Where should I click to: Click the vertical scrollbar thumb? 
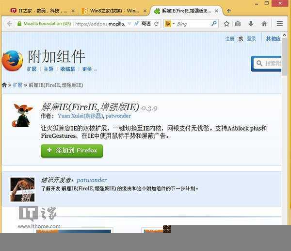pyautogui.click(x=284, y=57)
